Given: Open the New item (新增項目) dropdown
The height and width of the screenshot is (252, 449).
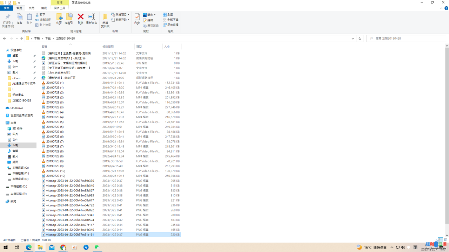Looking at the screenshot, I should (x=120, y=15).
